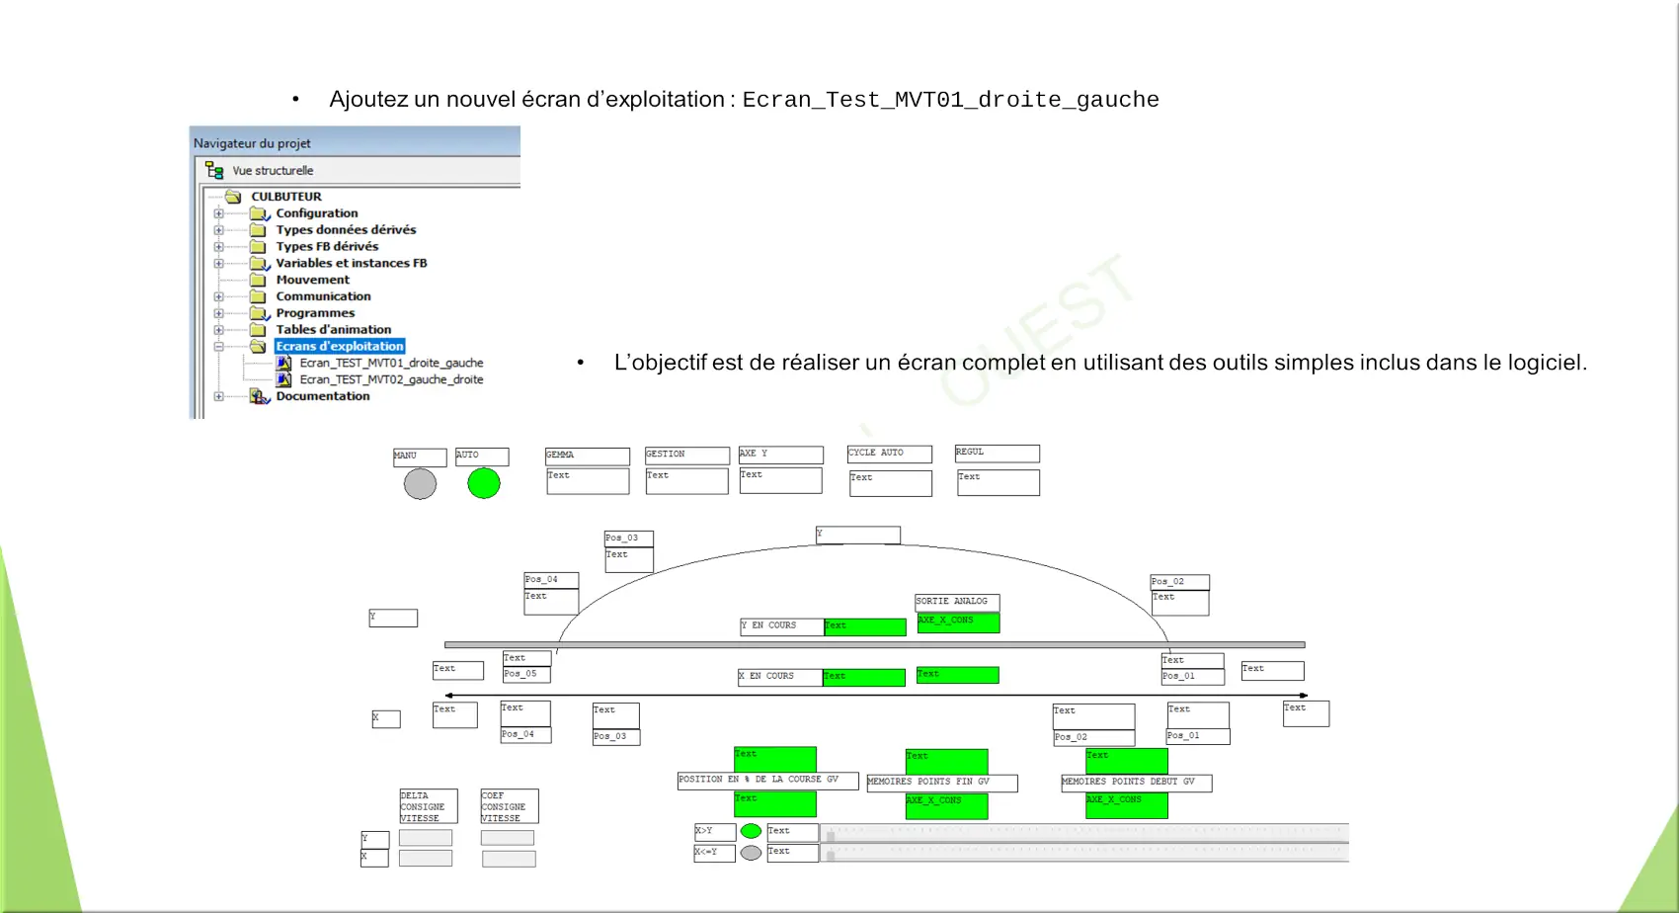Click the Ecran_TEST_MVT01_droite_gauche screen icon
The width and height of the screenshot is (1679, 913).
(284, 363)
